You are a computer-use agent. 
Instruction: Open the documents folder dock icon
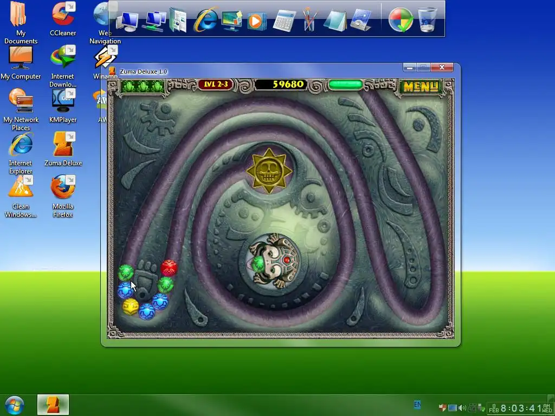178,21
